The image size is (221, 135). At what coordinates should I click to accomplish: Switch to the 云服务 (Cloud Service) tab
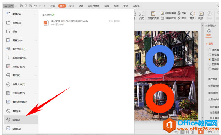coord(136,6)
